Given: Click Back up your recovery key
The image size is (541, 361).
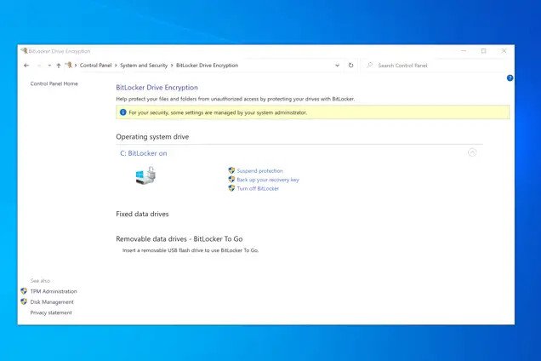Looking at the screenshot, I should [268, 180].
